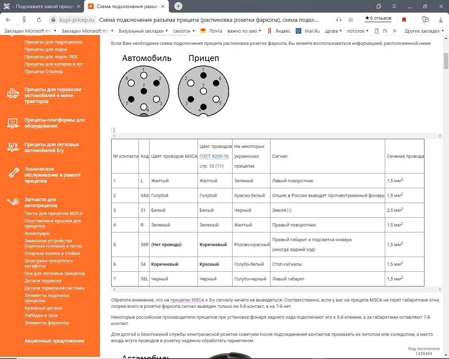The image size is (449, 359).
Task: Open Аксессуары link
Action: pos(37,233)
